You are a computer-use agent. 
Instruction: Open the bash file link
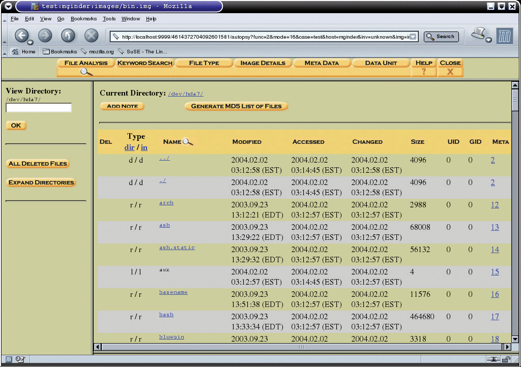click(x=166, y=315)
